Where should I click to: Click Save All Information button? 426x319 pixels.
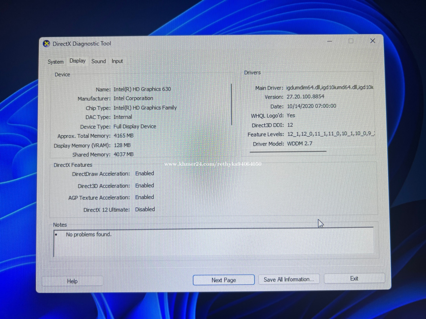point(289,279)
